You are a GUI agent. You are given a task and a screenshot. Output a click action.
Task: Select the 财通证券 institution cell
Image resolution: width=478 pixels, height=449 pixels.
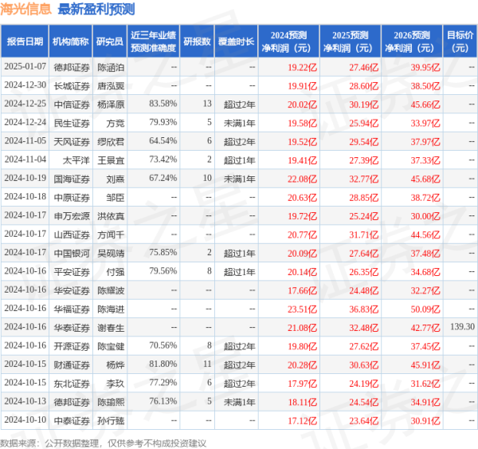(x=72, y=365)
